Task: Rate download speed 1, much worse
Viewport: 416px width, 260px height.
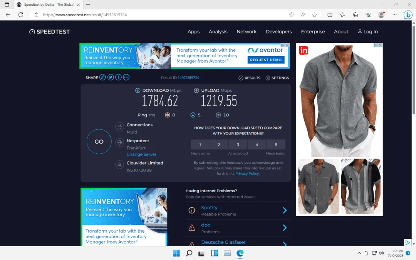Action: click(200, 144)
